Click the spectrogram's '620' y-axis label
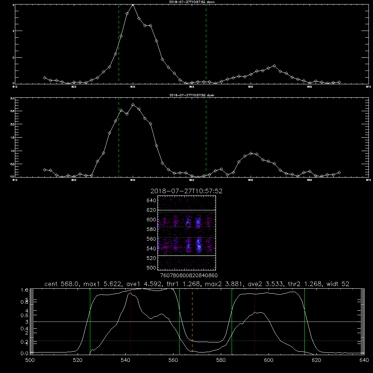Screen dimensions: 373x373 click(x=151, y=210)
